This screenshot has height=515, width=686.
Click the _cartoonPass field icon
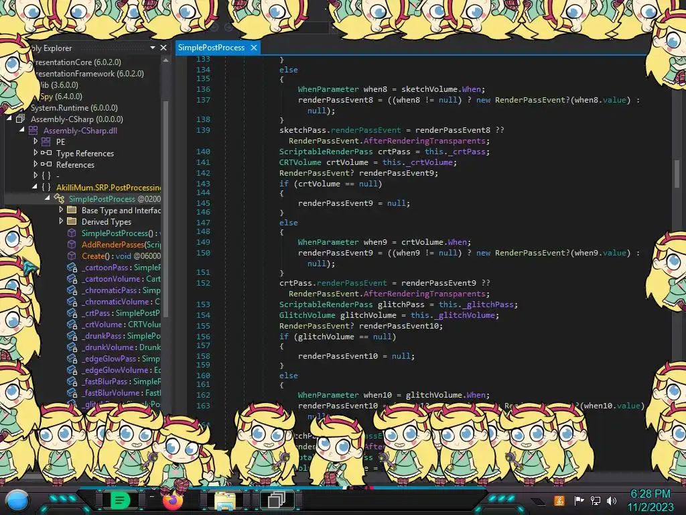pyautogui.click(x=72, y=268)
